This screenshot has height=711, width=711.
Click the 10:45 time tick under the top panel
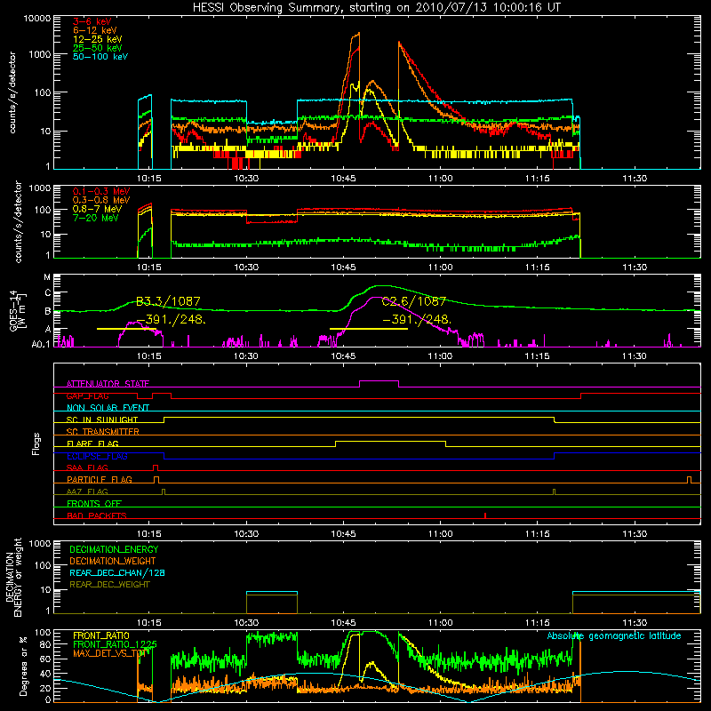click(343, 179)
